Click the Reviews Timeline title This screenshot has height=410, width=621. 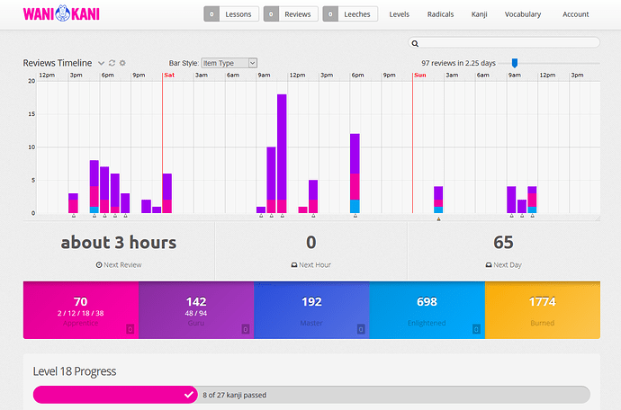[58, 63]
